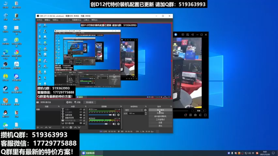Move scene down with Scenes dock arrow
Image resolution: width=278 pixels, height=156 pixels.
[x=50, y=127]
